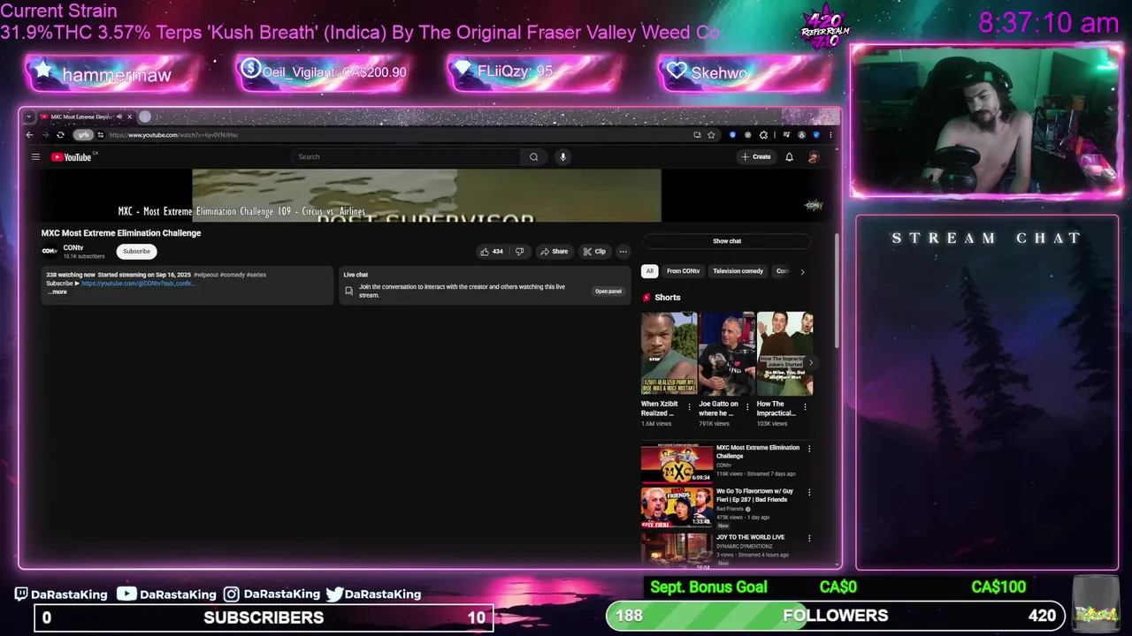Open the MXC 6:09:34 video thumbnail
Viewport: 1132px width, 636px height.
pyautogui.click(x=677, y=464)
